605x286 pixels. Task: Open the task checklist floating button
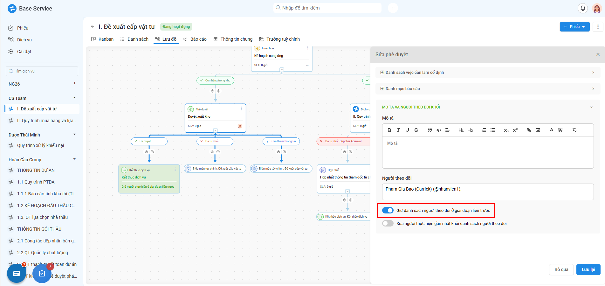click(42, 273)
